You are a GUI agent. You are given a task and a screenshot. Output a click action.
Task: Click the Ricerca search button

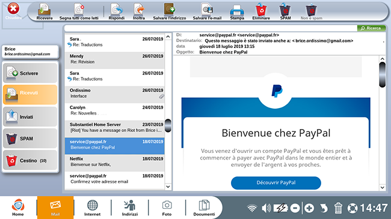pos(371,28)
